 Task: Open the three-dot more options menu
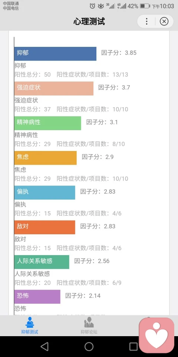coord(147,22)
